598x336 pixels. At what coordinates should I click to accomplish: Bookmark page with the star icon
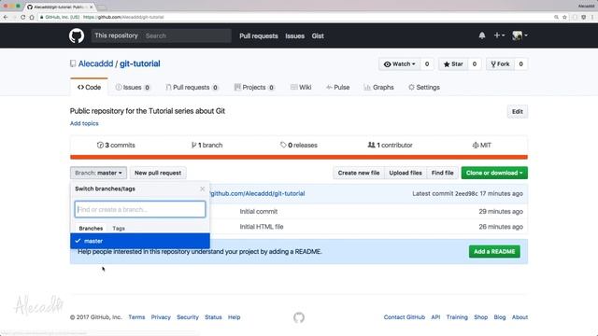click(564, 17)
